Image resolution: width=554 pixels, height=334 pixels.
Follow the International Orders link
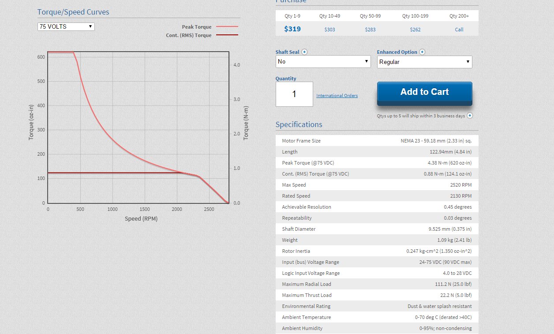pyautogui.click(x=337, y=96)
